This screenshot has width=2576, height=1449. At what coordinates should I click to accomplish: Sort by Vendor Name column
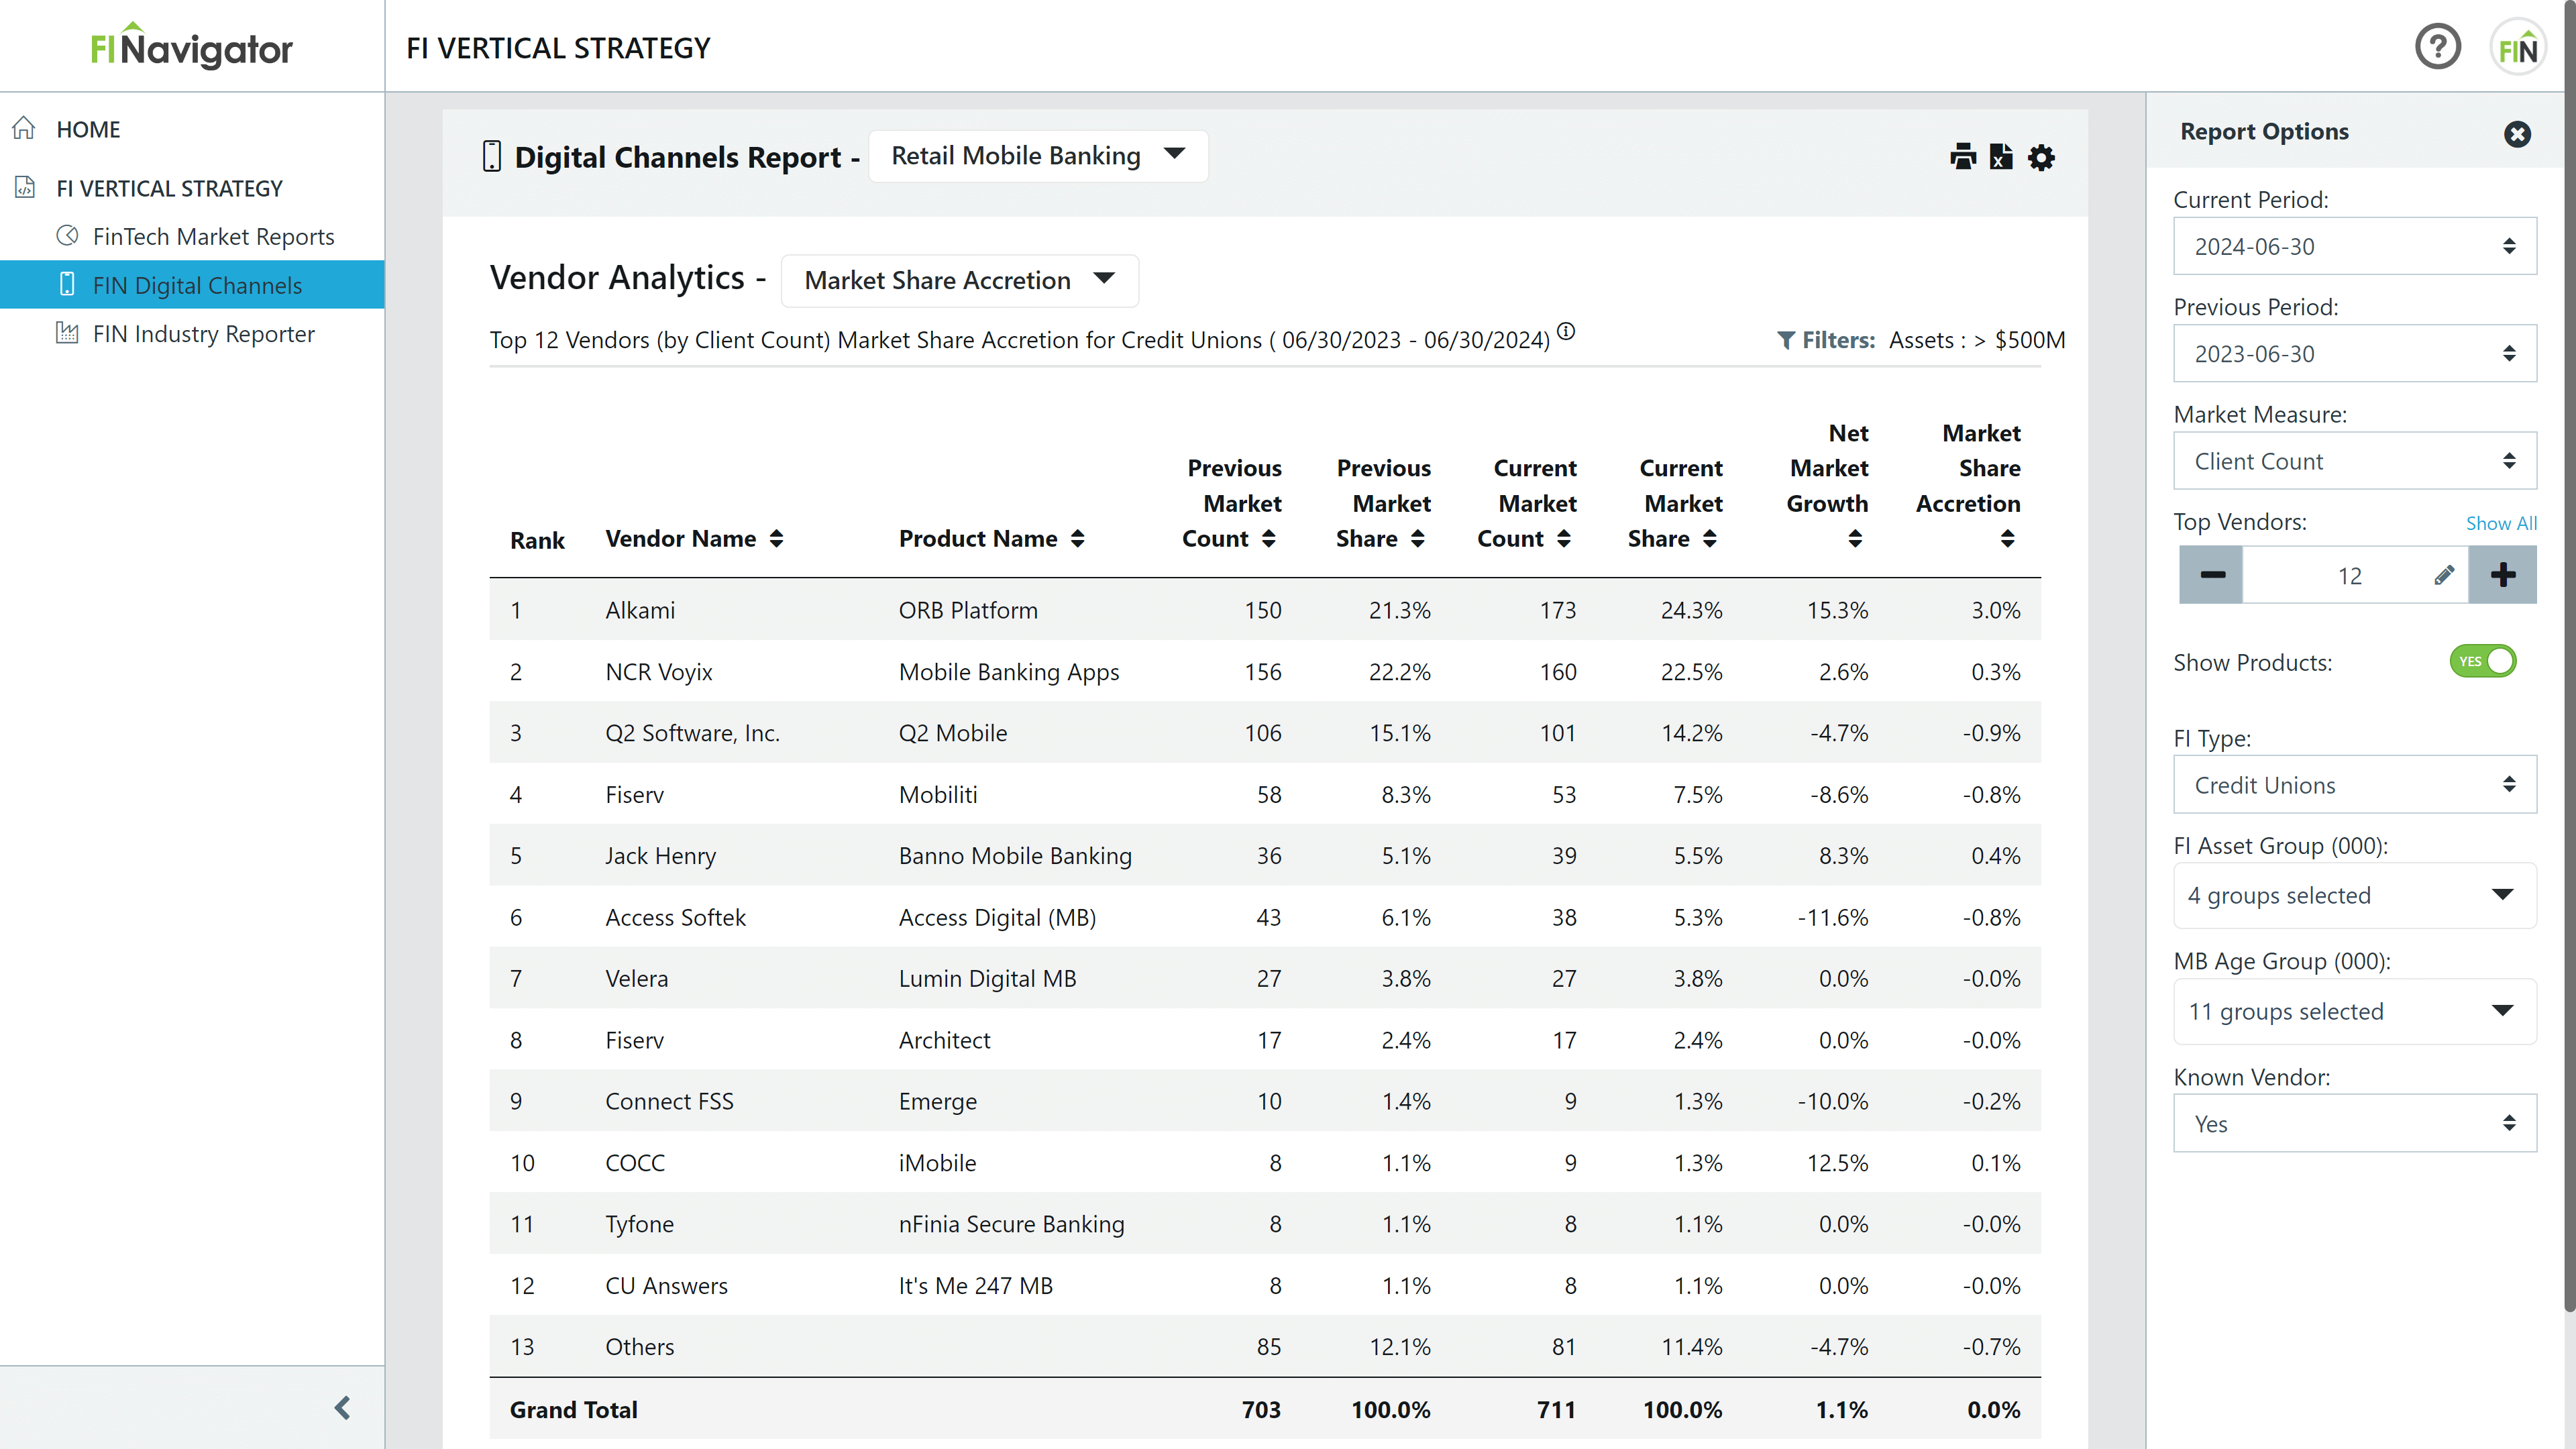pos(776,539)
